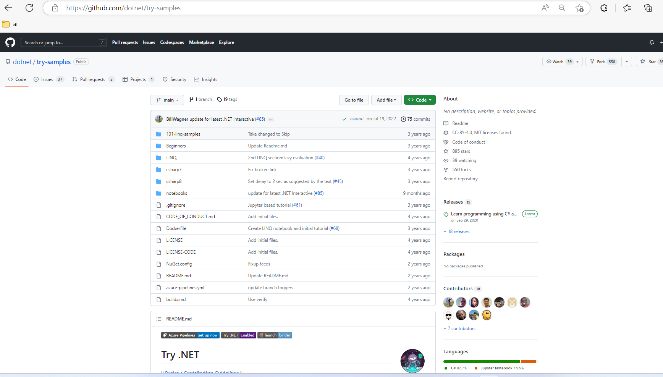
Task: Open the Fork options dropdown arrow
Action: tap(627, 61)
